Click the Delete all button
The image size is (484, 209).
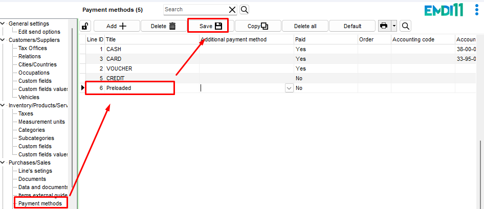coord(305,26)
